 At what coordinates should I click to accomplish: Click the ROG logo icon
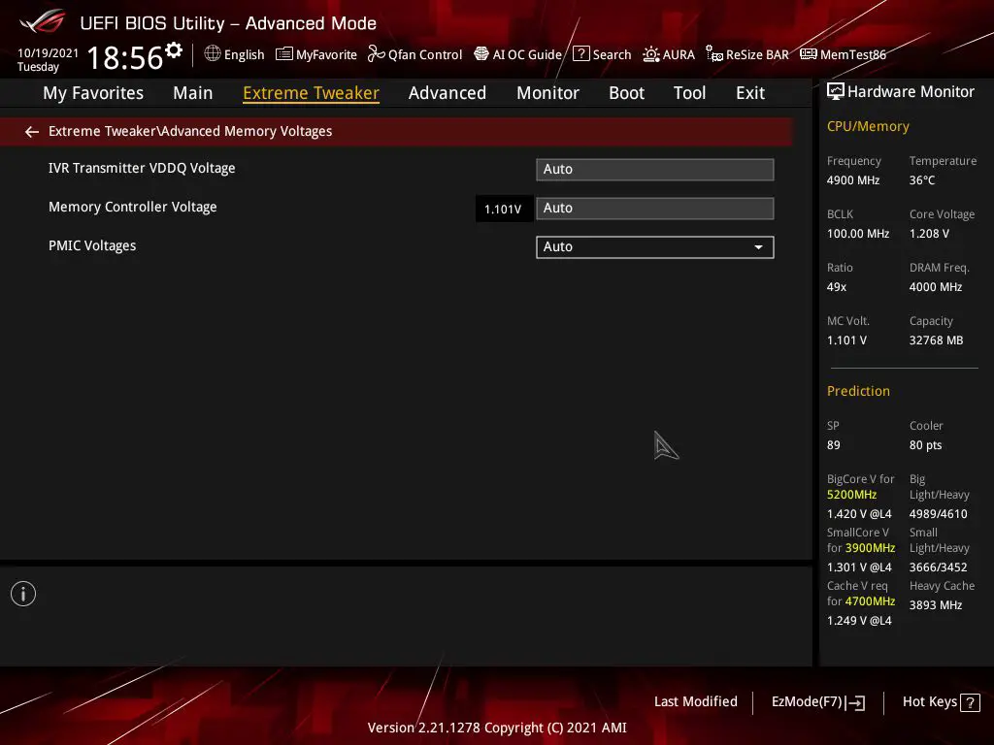tap(43, 21)
